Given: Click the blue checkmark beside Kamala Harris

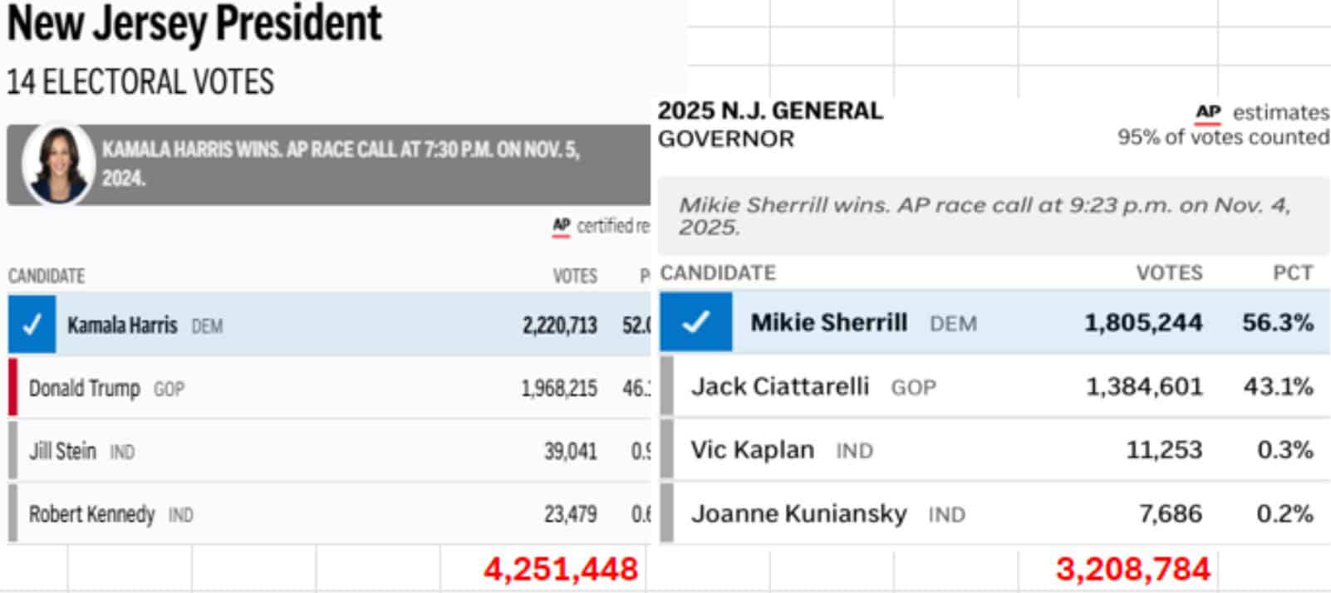Looking at the screenshot, I should tap(32, 325).
